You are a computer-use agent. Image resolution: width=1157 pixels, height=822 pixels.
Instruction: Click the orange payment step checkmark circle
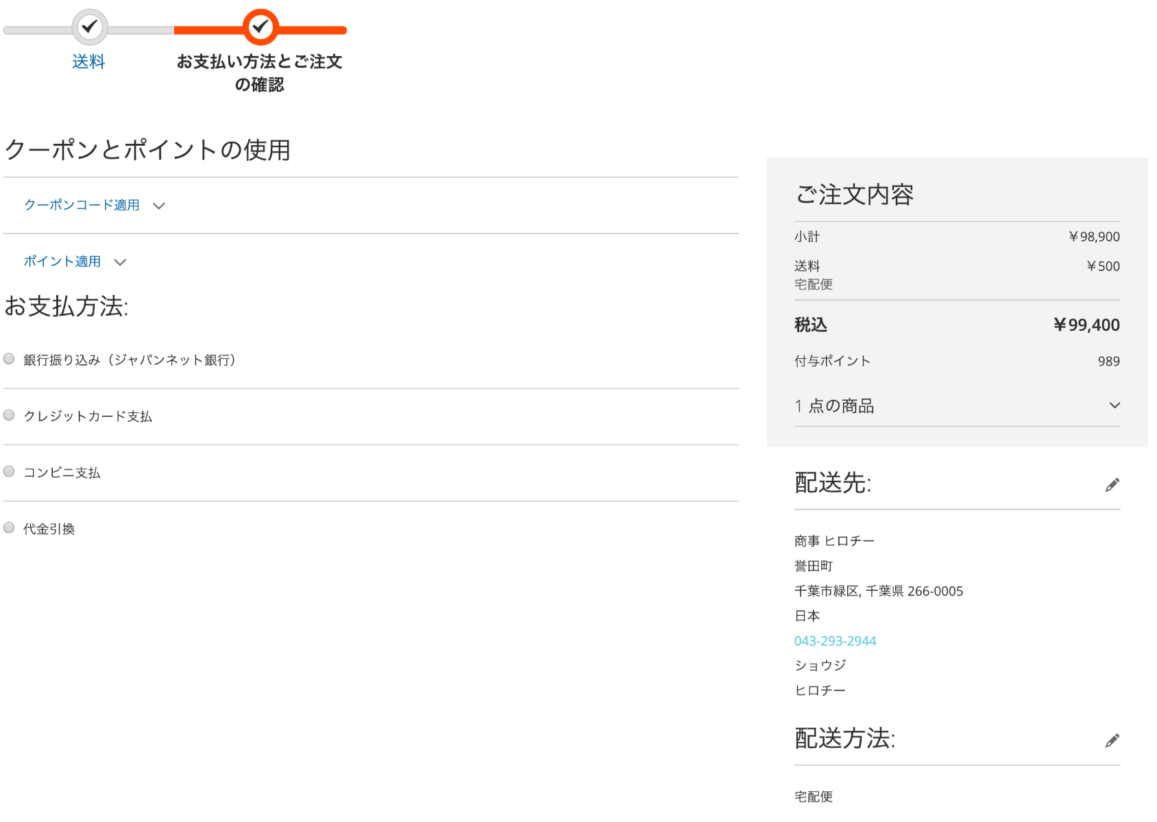pyautogui.click(x=260, y=27)
